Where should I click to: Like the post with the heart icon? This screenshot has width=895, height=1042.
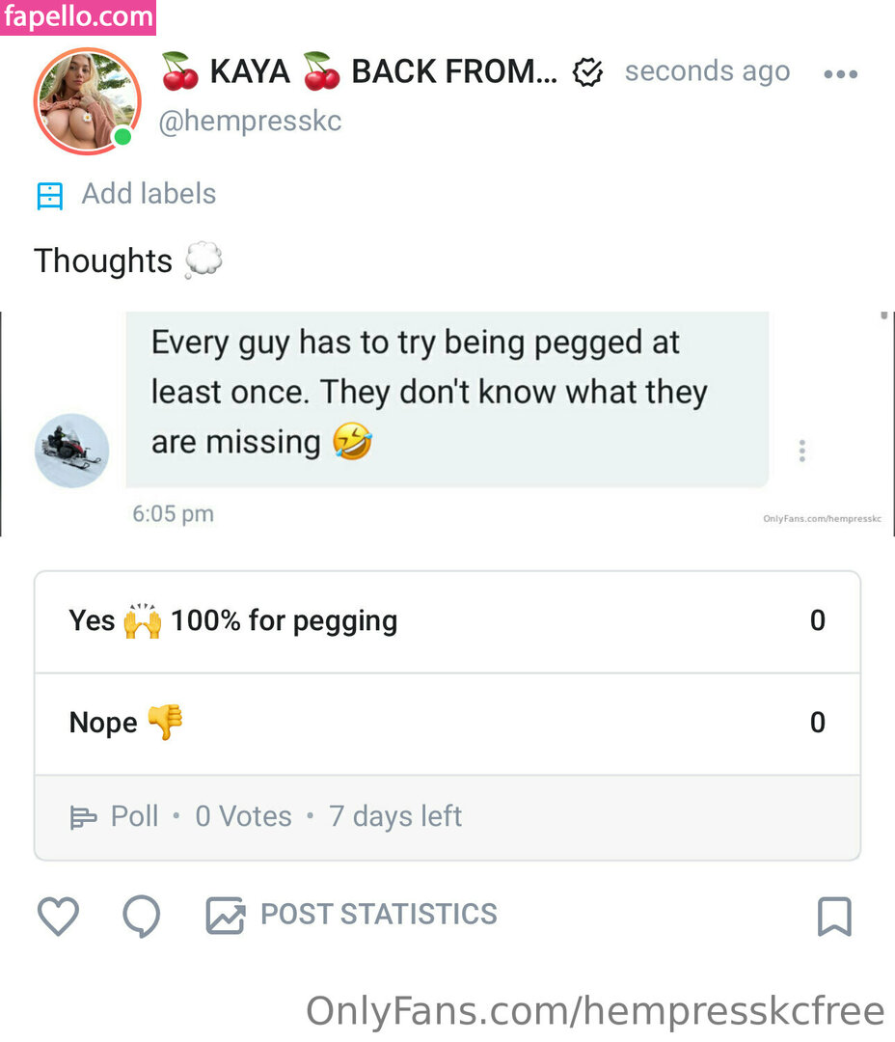point(58,916)
